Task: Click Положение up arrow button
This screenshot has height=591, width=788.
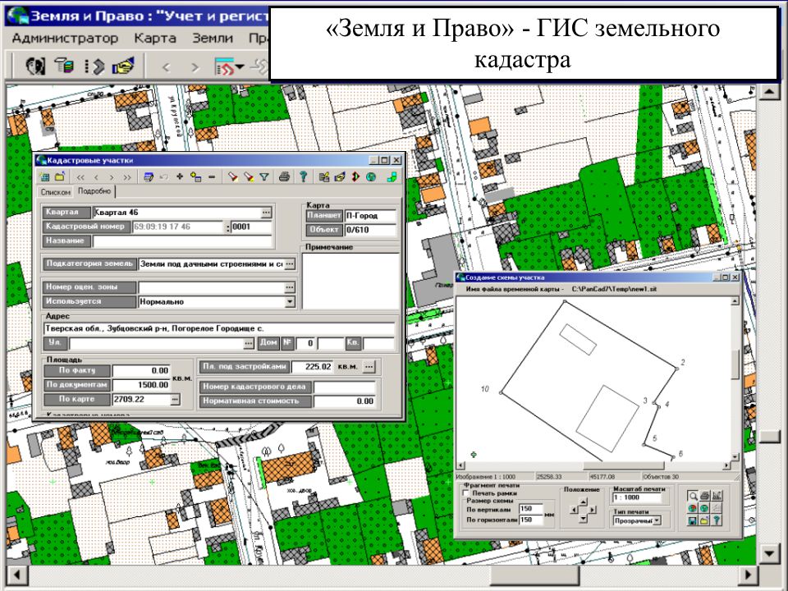Action: tap(583, 502)
